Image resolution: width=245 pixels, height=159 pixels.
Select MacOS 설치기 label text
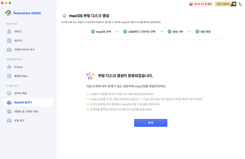pyautogui.click(x=23, y=102)
